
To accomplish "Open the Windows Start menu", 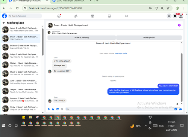I will 3,126.
